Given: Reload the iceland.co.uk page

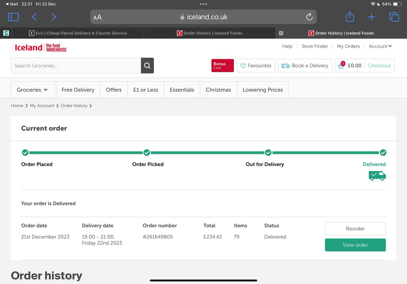Looking at the screenshot, I should [x=309, y=17].
